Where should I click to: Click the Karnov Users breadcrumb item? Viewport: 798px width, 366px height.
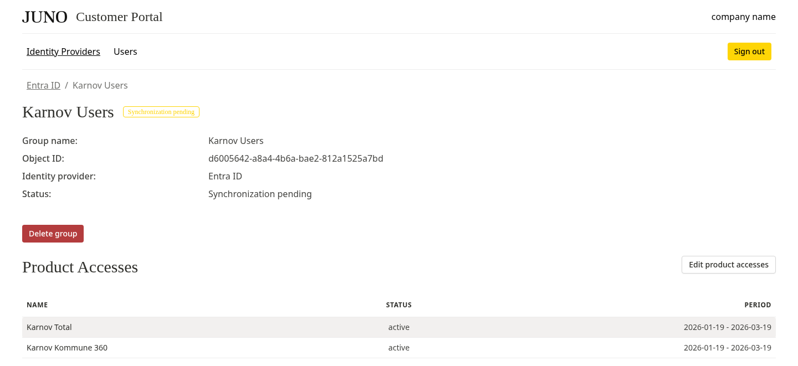(x=100, y=85)
